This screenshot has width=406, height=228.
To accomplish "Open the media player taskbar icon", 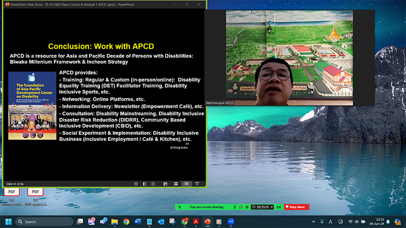I will [219, 222].
